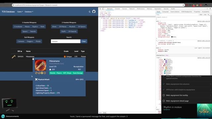The height and width of the screenshot is (119, 212).
Task: Open the Game dropdown menu
Action: [20, 12]
